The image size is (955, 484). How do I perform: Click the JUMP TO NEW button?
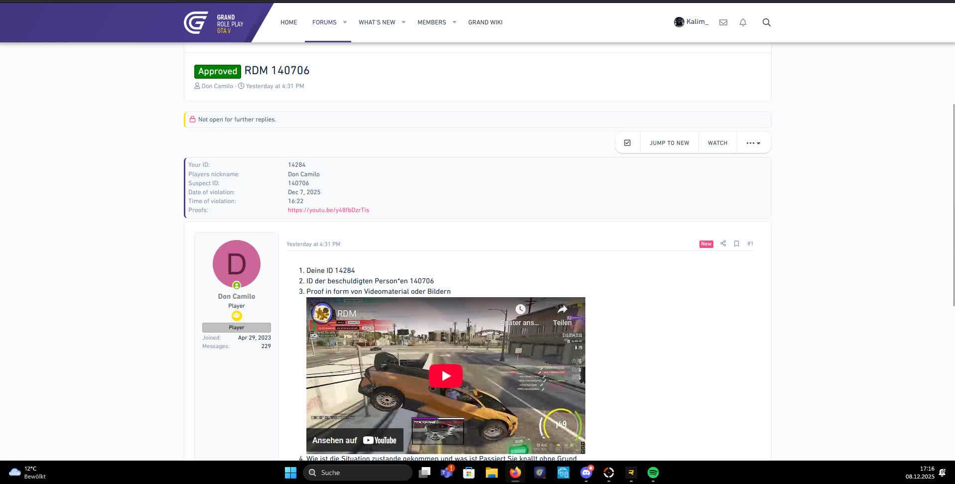pyautogui.click(x=669, y=142)
